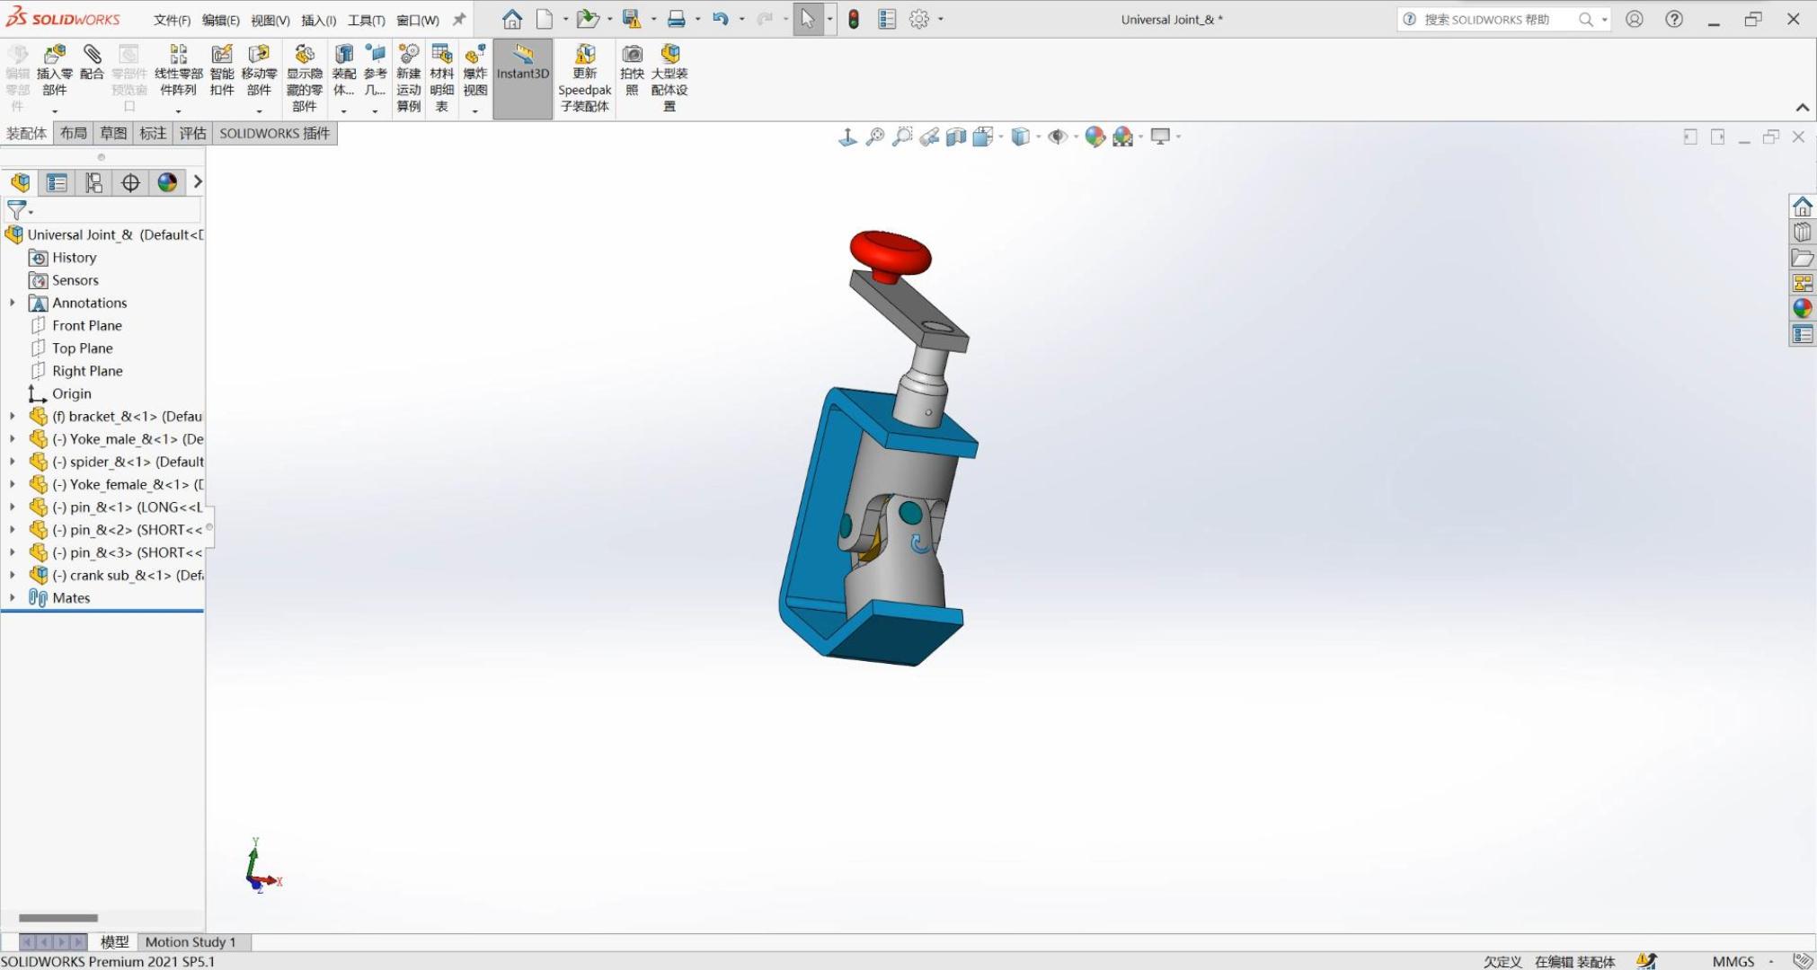This screenshot has width=1817, height=970.
Task: Click Zoom to Fit in view toolbar
Action: coord(874,137)
